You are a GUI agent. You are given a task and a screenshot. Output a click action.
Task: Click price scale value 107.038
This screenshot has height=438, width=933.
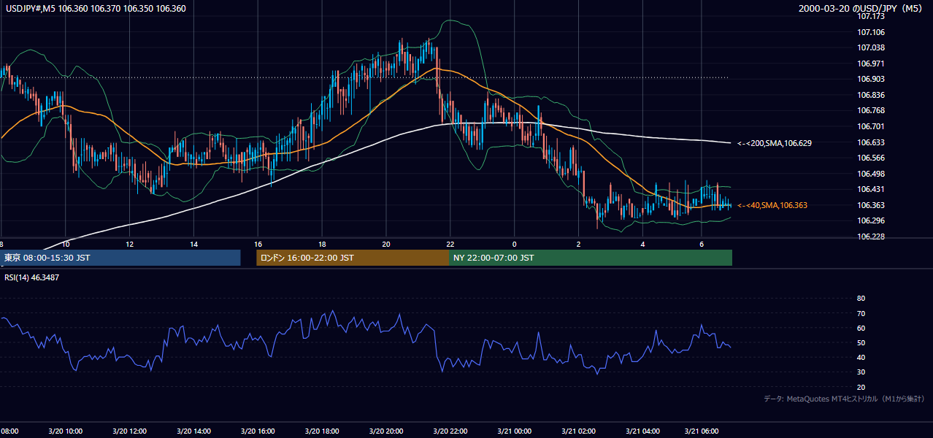click(871, 47)
